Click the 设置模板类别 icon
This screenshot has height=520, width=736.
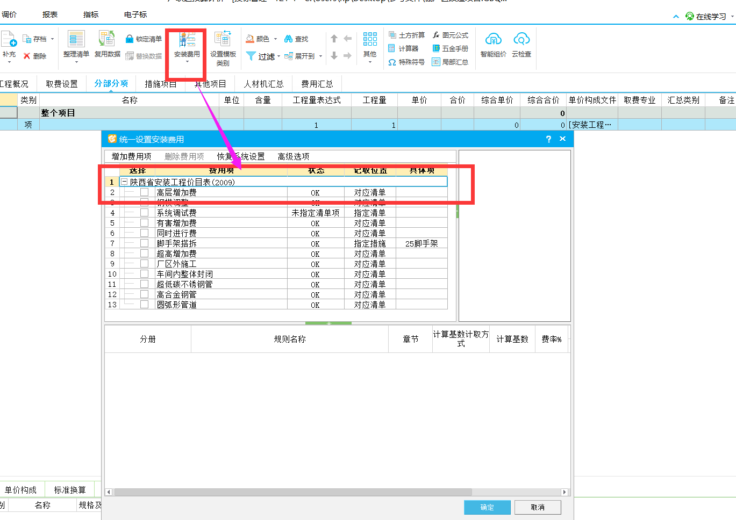(223, 39)
